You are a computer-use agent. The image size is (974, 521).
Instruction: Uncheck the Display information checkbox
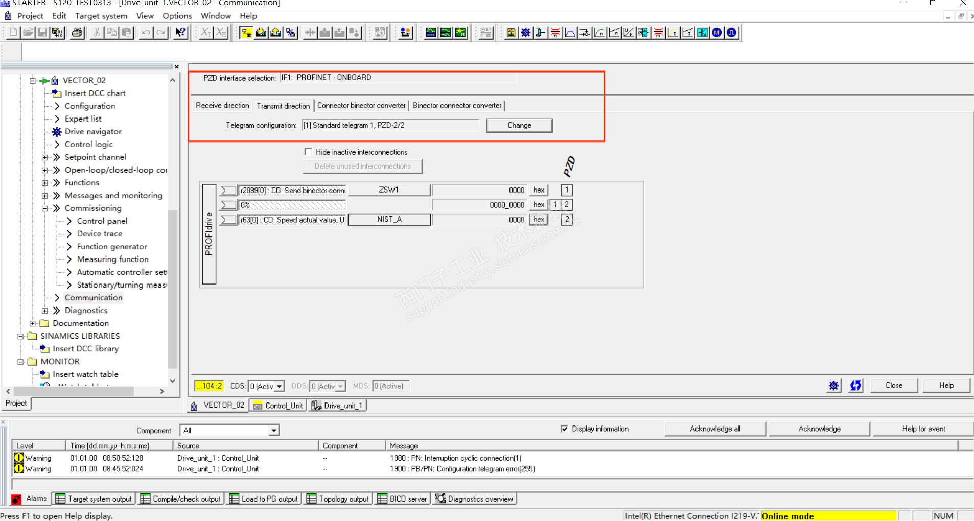coord(564,429)
